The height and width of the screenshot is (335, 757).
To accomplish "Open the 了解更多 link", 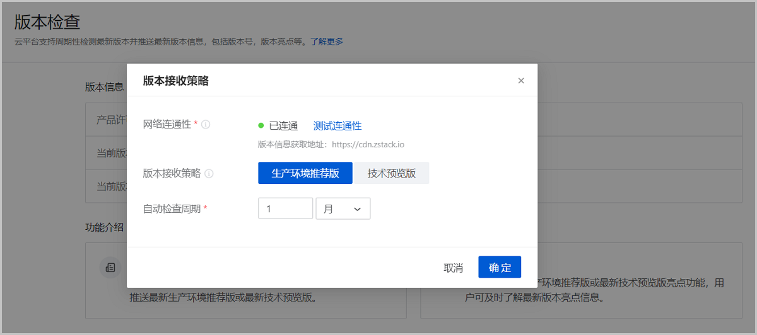I will [327, 42].
